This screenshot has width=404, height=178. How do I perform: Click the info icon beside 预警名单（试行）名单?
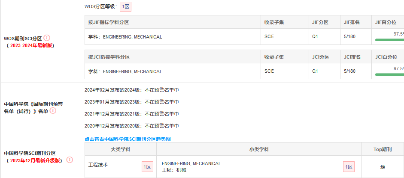tap(53, 111)
